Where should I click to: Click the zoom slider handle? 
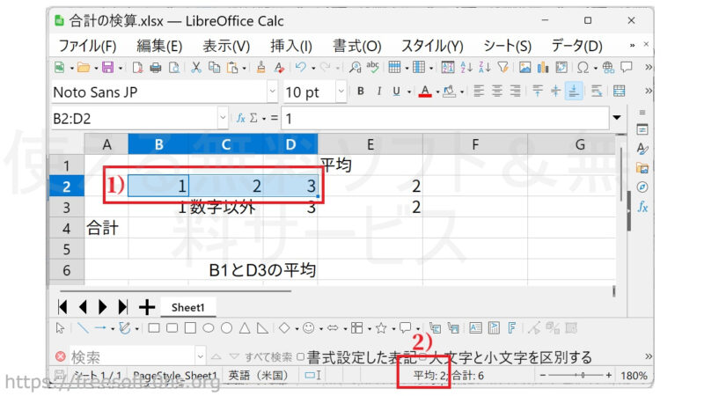[583, 375]
